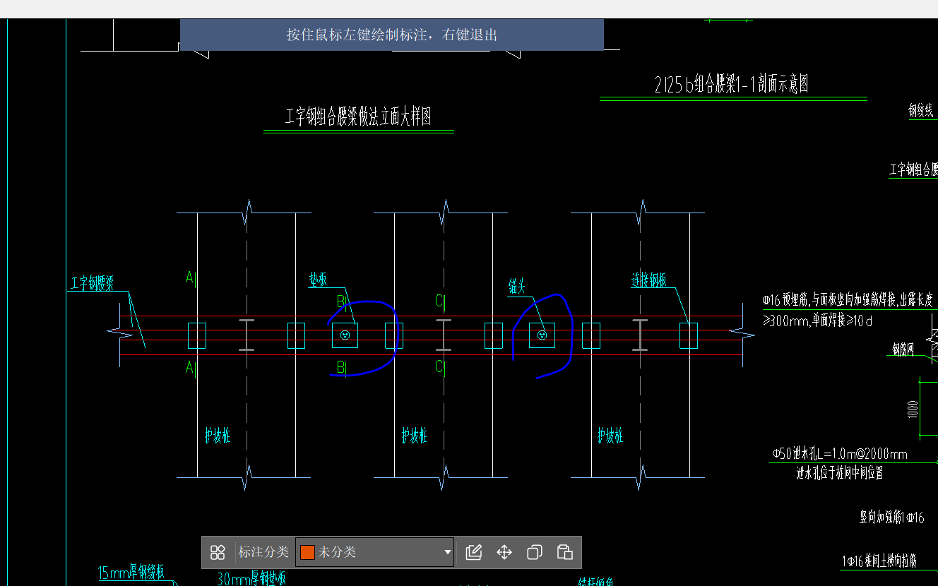Click the 竖向加强筋1Φ16 text
This screenshot has height=586, width=938.
pos(891,518)
